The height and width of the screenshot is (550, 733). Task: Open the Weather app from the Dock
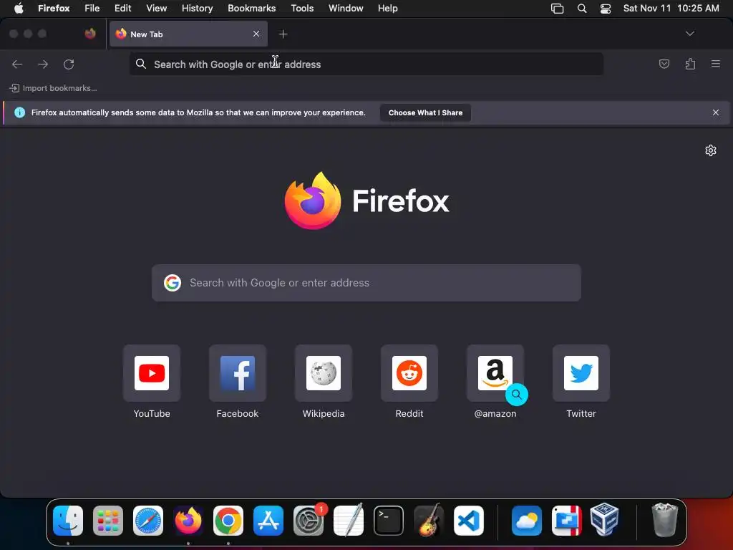point(527,520)
